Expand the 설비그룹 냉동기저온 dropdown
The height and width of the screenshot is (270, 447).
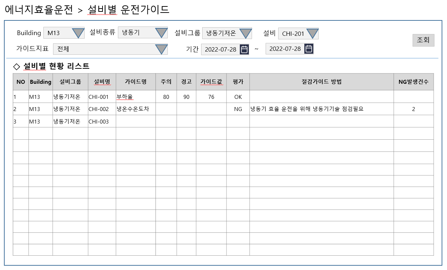(x=246, y=33)
